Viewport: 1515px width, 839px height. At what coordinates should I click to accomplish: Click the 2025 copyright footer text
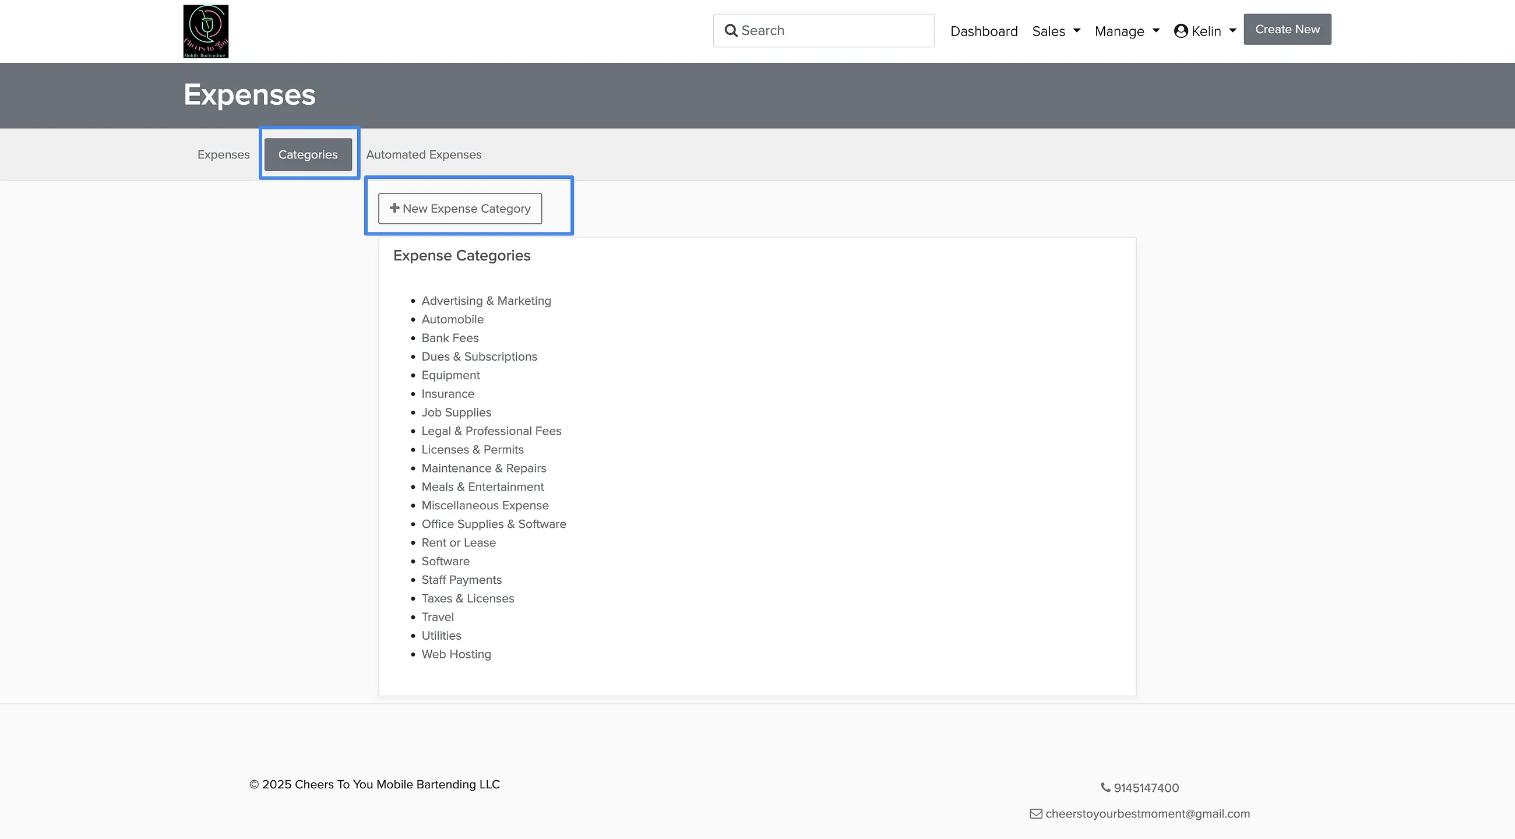pyautogui.click(x=375, y=784)
